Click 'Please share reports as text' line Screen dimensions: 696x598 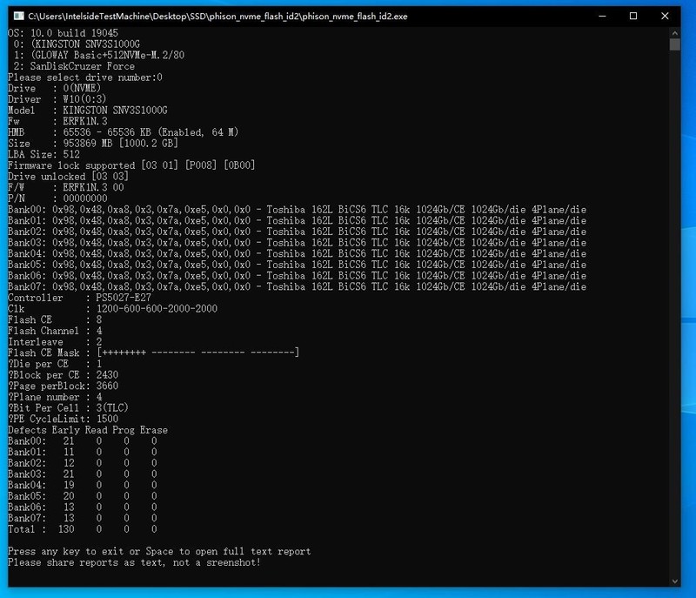[134, 562]
